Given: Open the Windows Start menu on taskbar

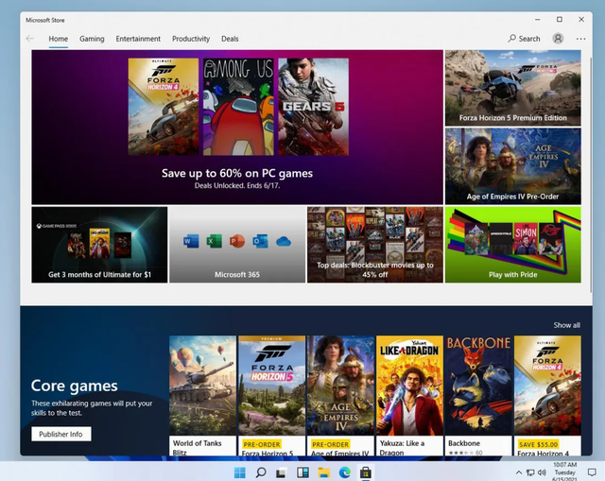Looking at the screenshot, I should click(240, 472).
